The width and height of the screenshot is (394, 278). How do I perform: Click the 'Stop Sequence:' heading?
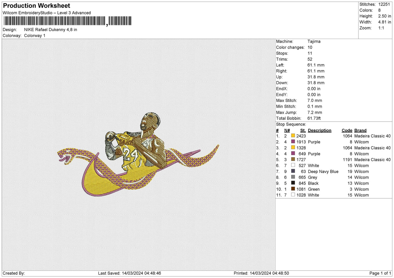[291, 124]
